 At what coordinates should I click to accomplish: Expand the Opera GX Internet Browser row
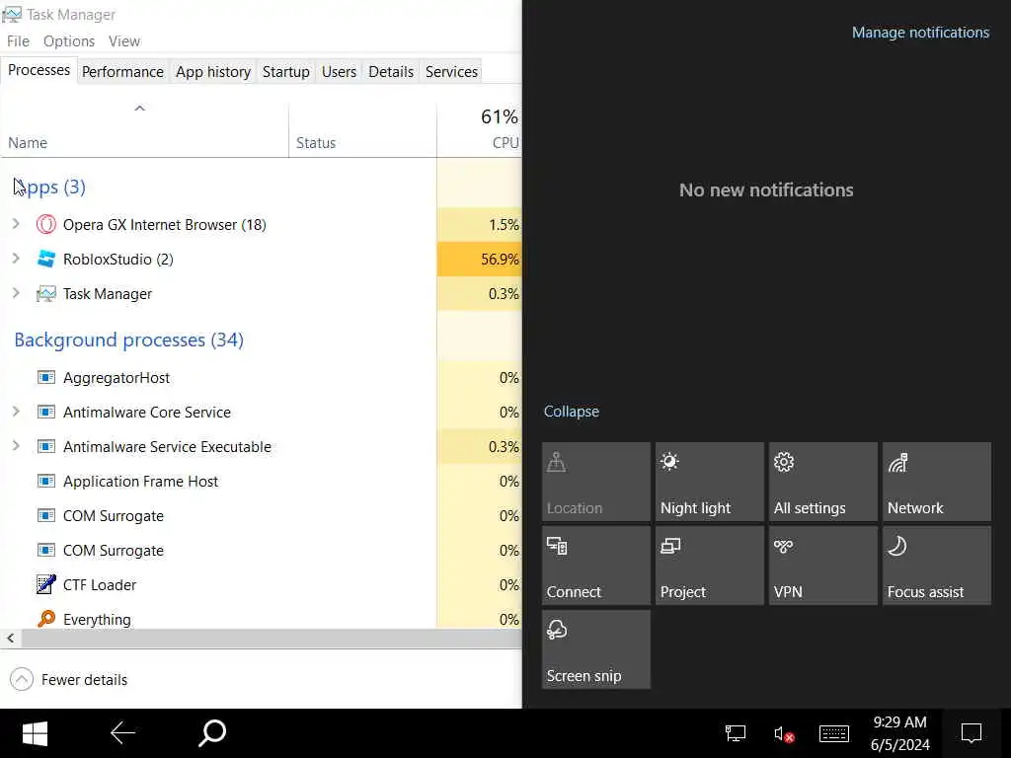click(x=16, y=224)
